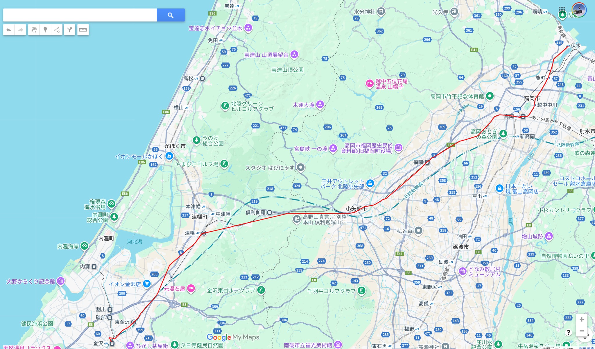Click the 高岡 station icon on route
Image resolution: width=595 pixels, height=349 pixels.
pyautogui.click(x=523, y=117)
